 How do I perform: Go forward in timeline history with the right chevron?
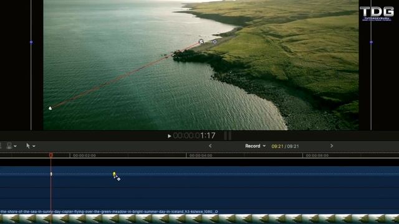(x=332, y=146)
